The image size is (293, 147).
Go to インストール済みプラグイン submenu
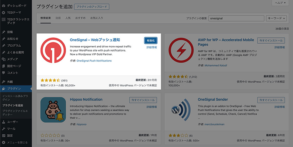(x=15, y=98)
